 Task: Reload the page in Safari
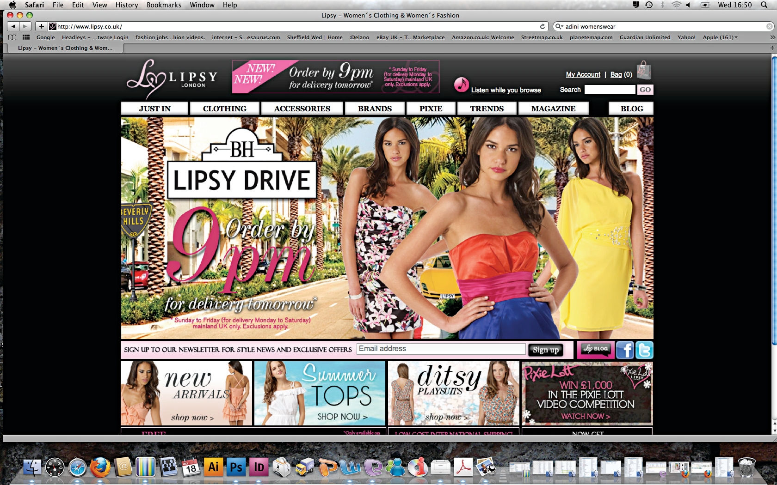coord(543,26)
